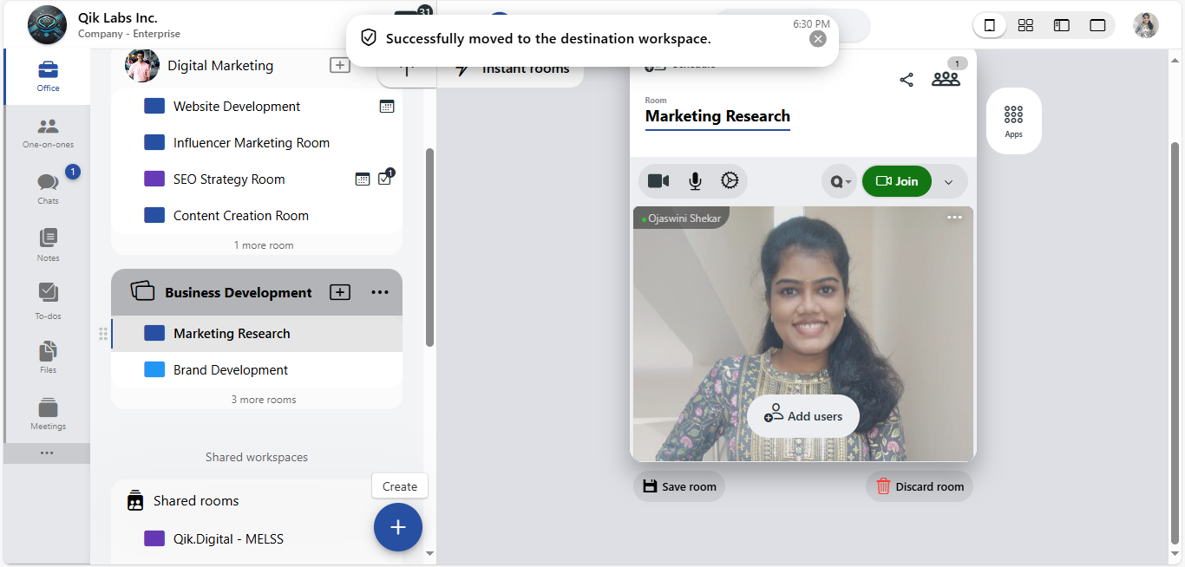Image resolution: width=1185 pixels, height=567 pixels.
Task: Open the Chats sidebar section
Action: [48, 187]
